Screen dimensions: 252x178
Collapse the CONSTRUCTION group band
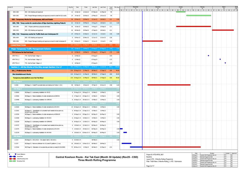click(x=18, y=45)
